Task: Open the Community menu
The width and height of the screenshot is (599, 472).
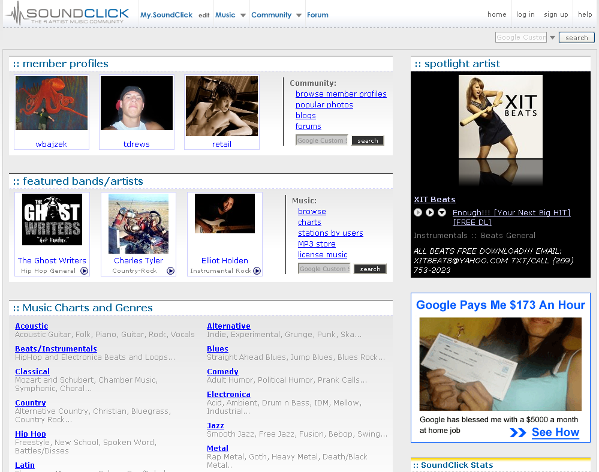Action: point(271,15)
